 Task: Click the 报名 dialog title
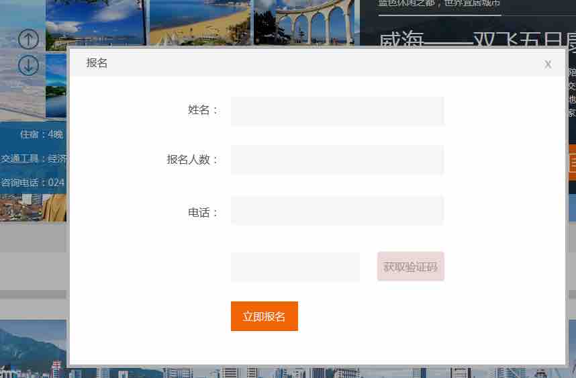click(x=97, y=63)
